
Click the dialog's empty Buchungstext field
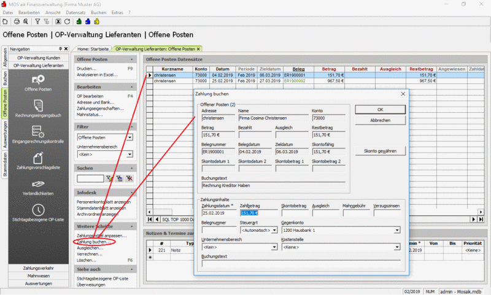[301, 264]
